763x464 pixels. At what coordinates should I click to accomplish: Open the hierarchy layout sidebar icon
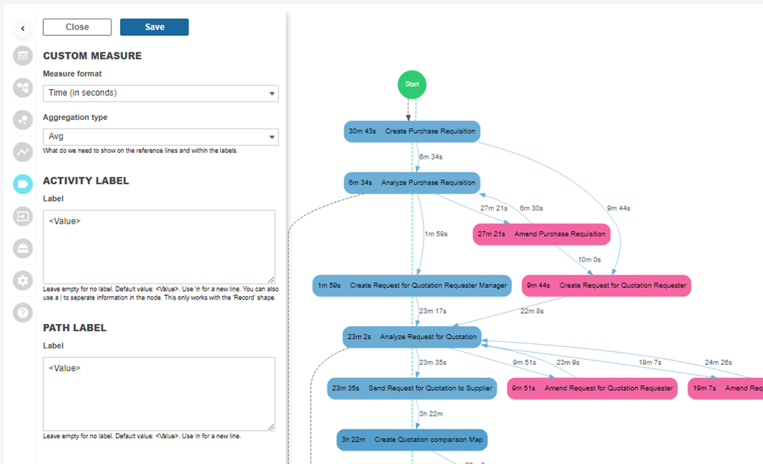coord(23,88)
